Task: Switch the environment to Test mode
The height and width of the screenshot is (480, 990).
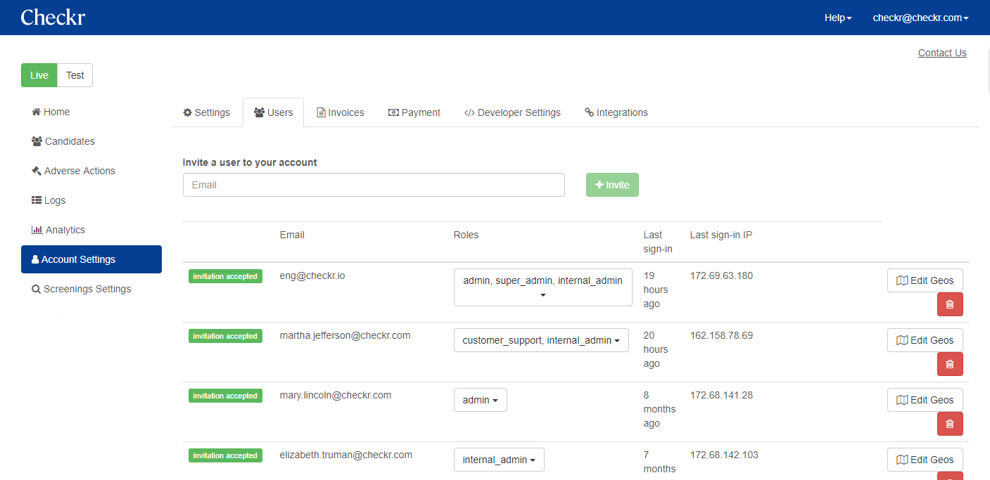Action: click(75, 75)
